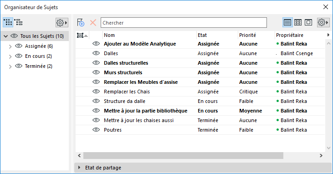Delete selected issue with red X
Screen dimensions: 333x174
93,22
